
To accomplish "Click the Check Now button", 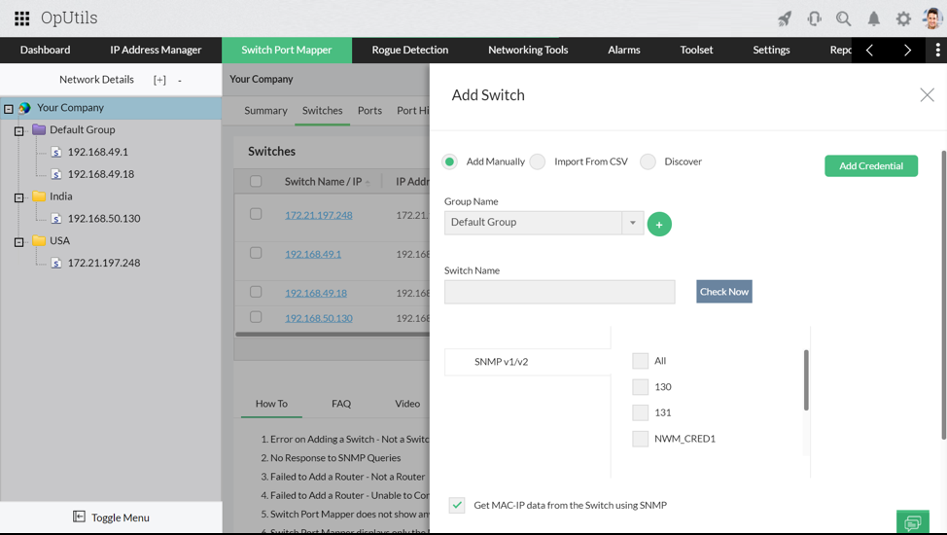I will point(724,292).
